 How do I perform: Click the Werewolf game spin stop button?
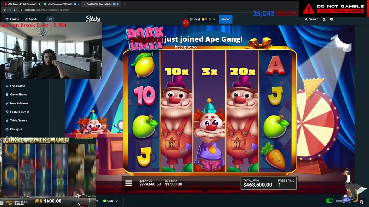click(84, 200)
